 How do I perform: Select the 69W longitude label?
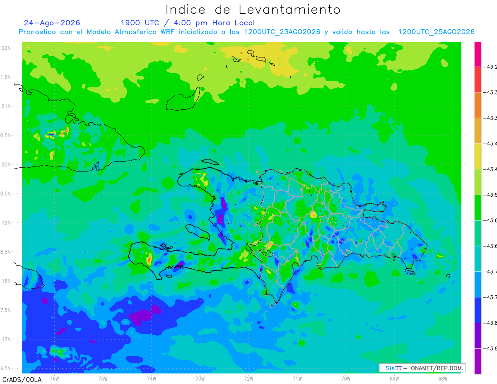tap(394, 378)
